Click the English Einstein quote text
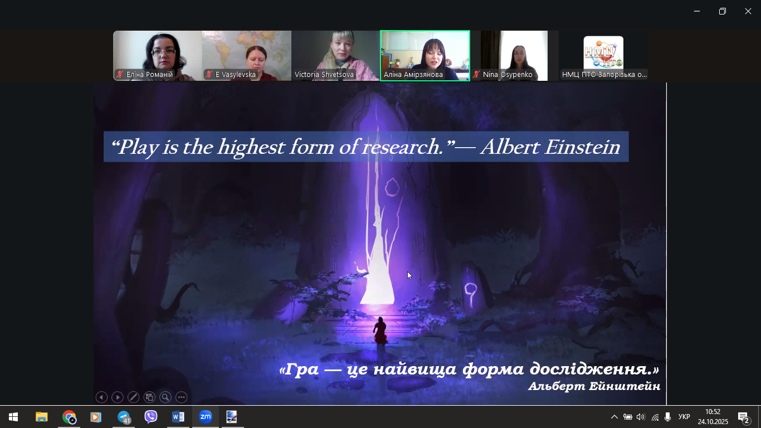761x428 pixels. (x=366, y=147)
